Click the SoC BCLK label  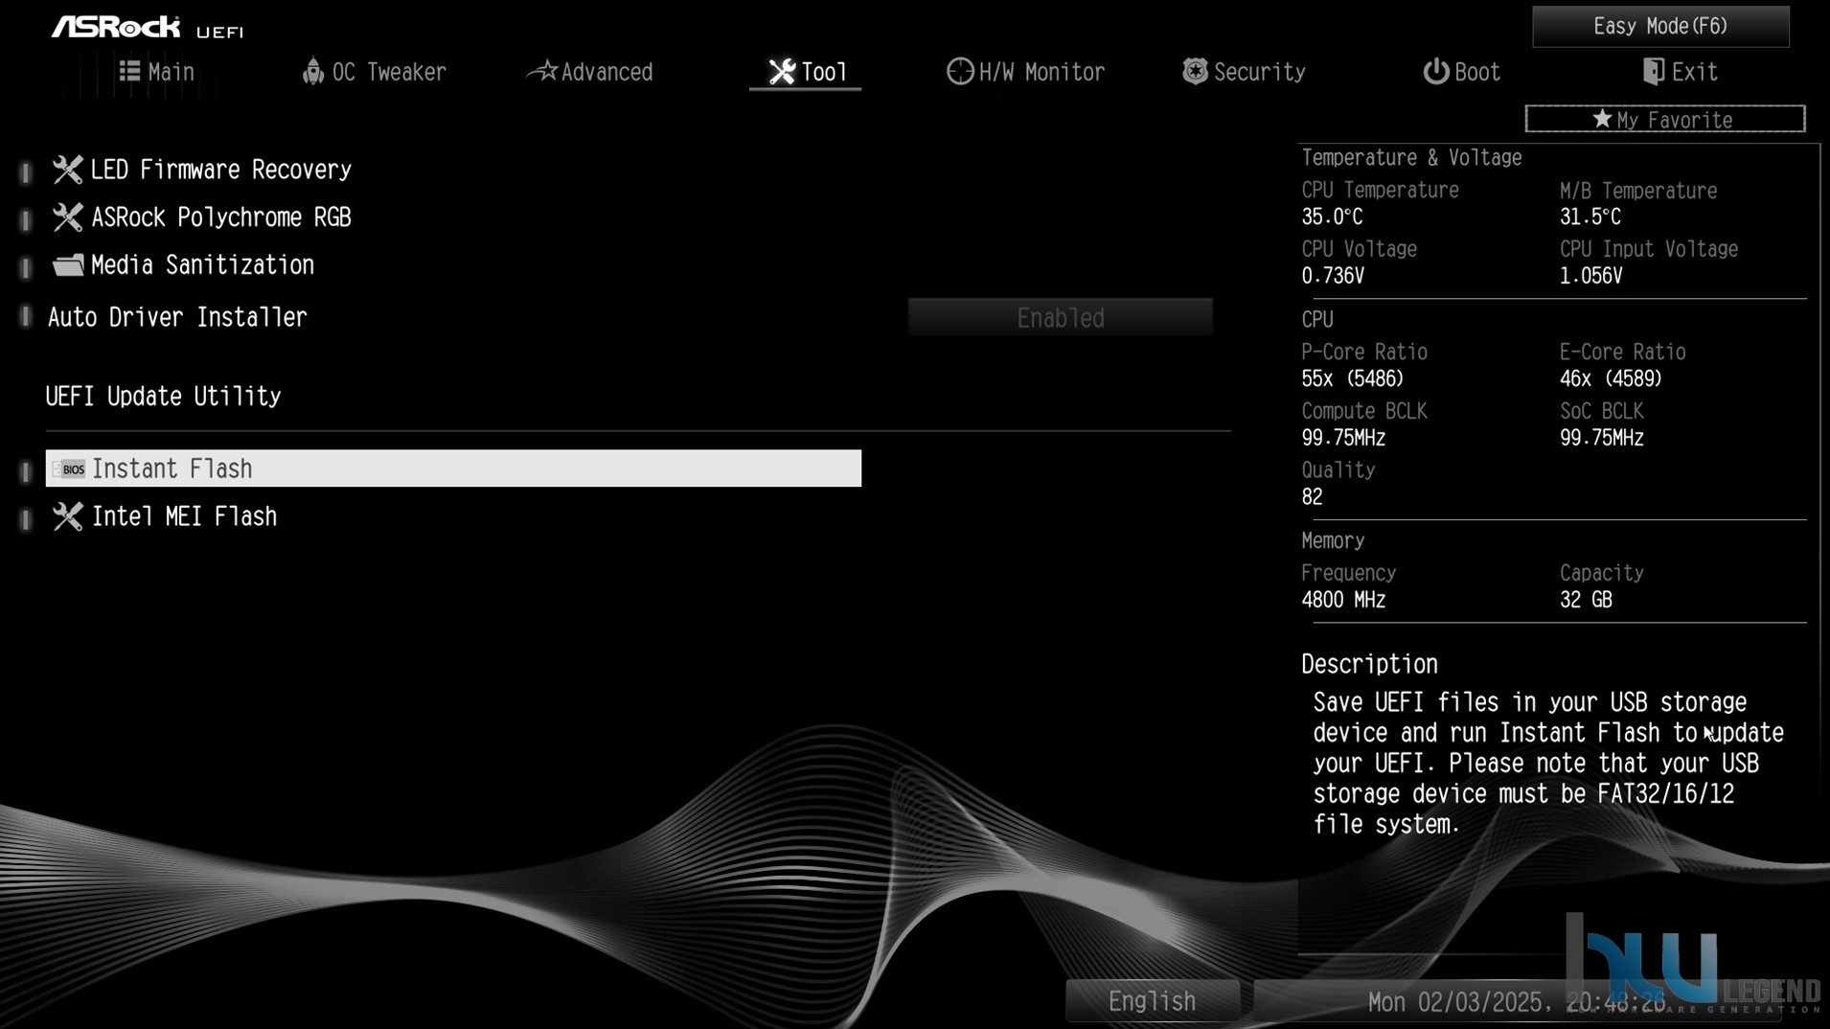click(x=1602, y=411)
